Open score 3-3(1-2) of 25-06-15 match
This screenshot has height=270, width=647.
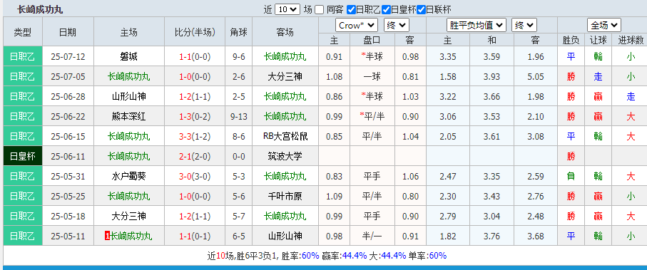195,137
